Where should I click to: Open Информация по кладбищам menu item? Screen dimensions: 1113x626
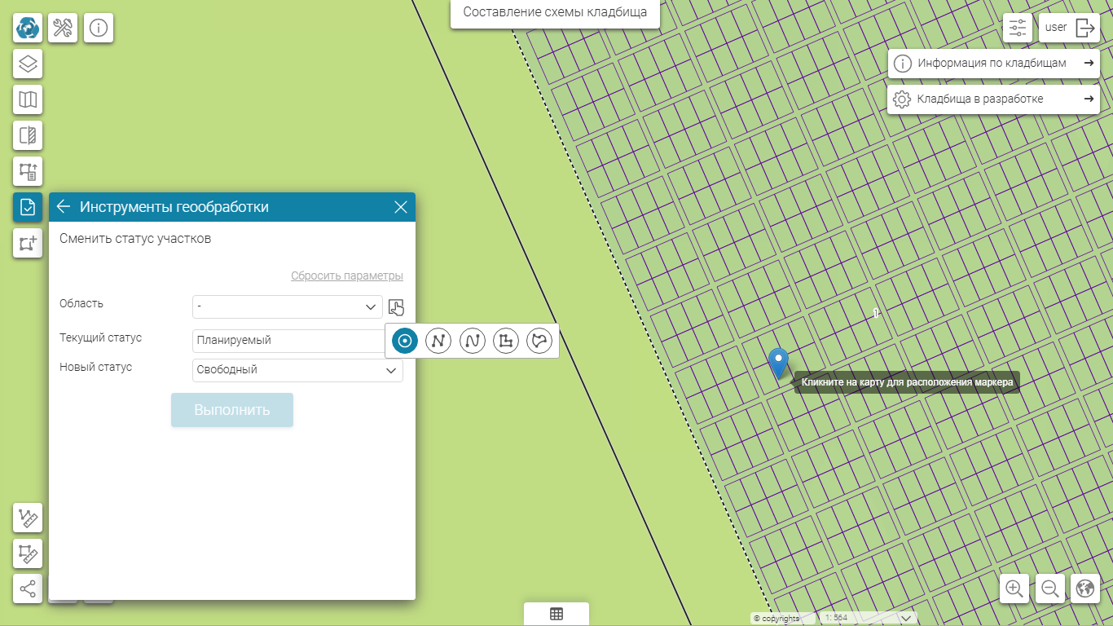pos(993,63)
